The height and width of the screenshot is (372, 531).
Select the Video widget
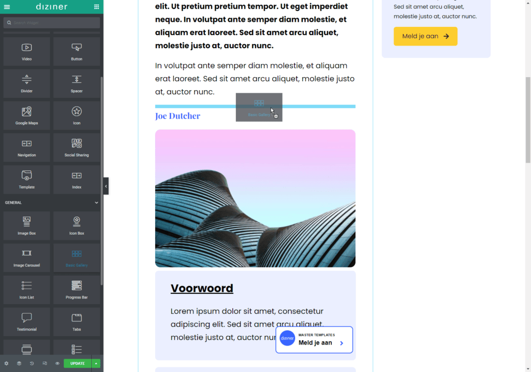(27, 51)
